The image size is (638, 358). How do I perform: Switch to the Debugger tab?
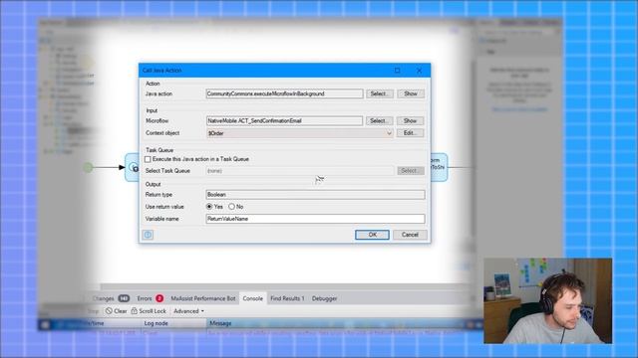[324, 298]
